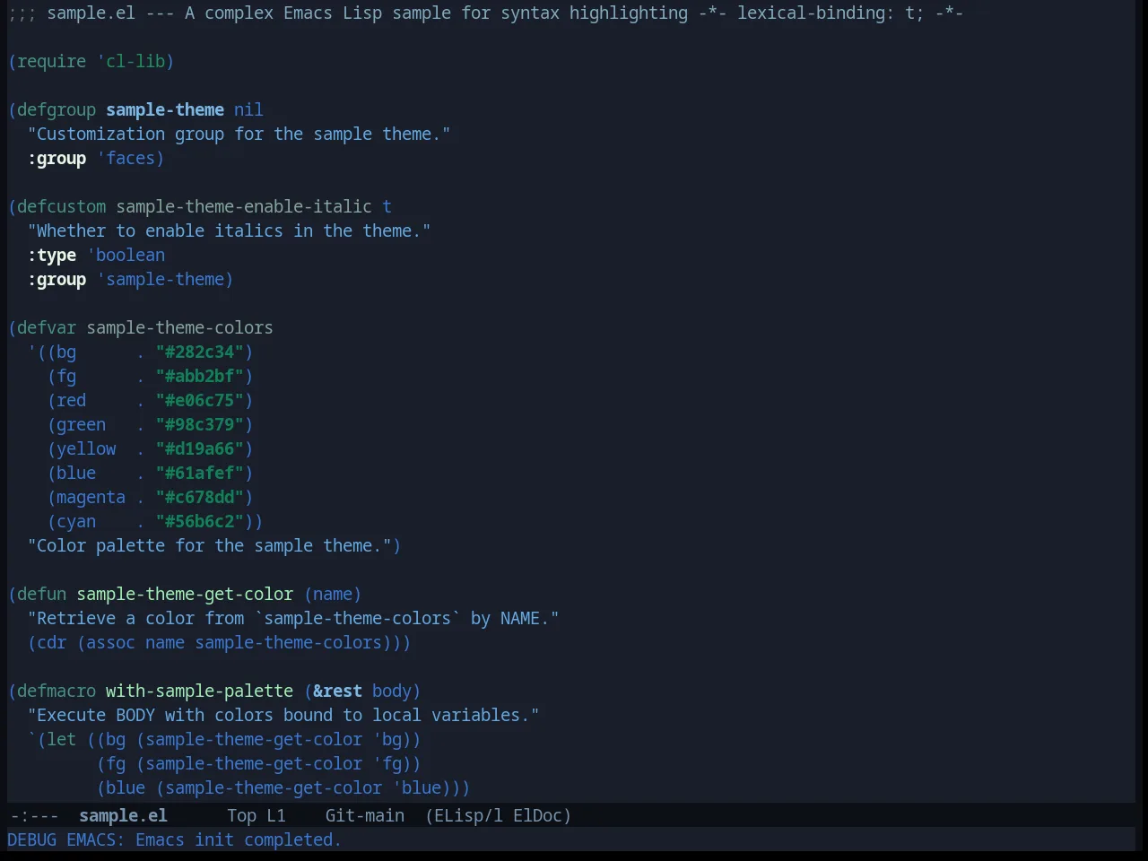Click the 'magenta' key in the palette list

point(91,497)
